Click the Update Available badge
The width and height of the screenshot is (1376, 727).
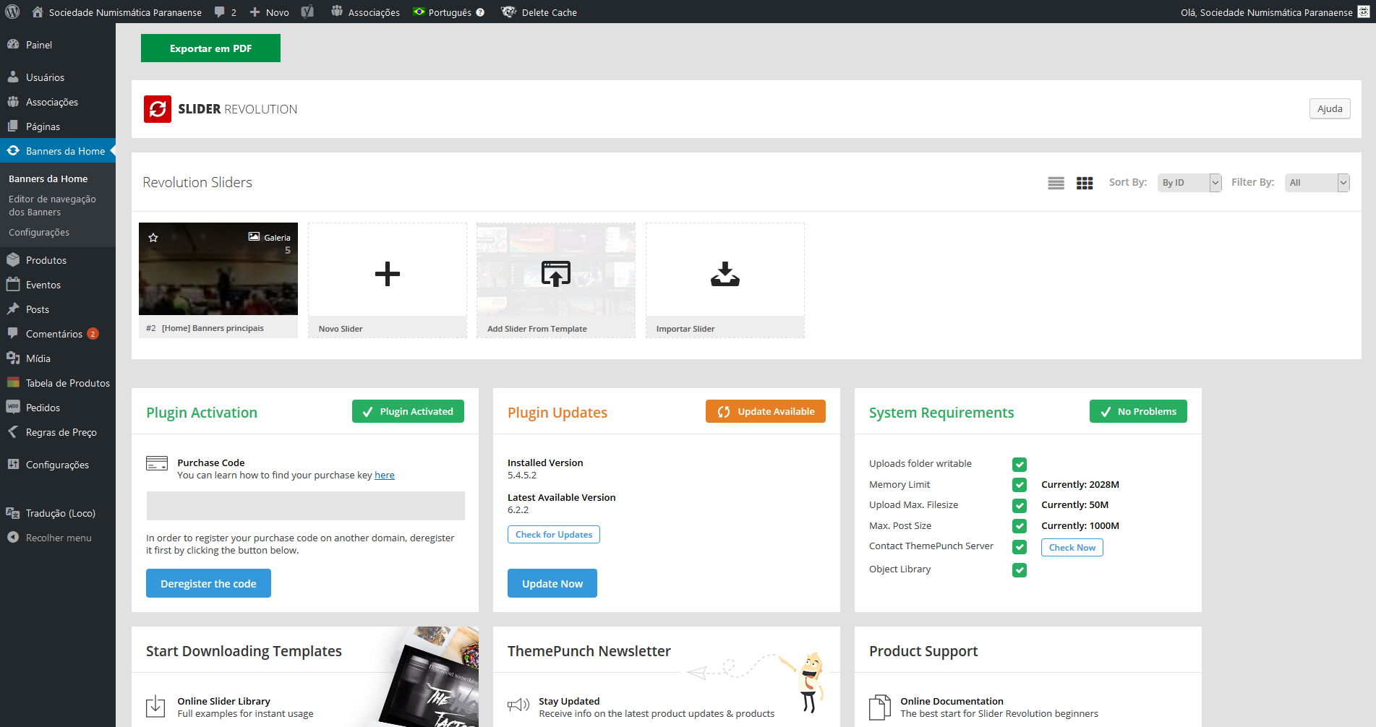[766, 411]
